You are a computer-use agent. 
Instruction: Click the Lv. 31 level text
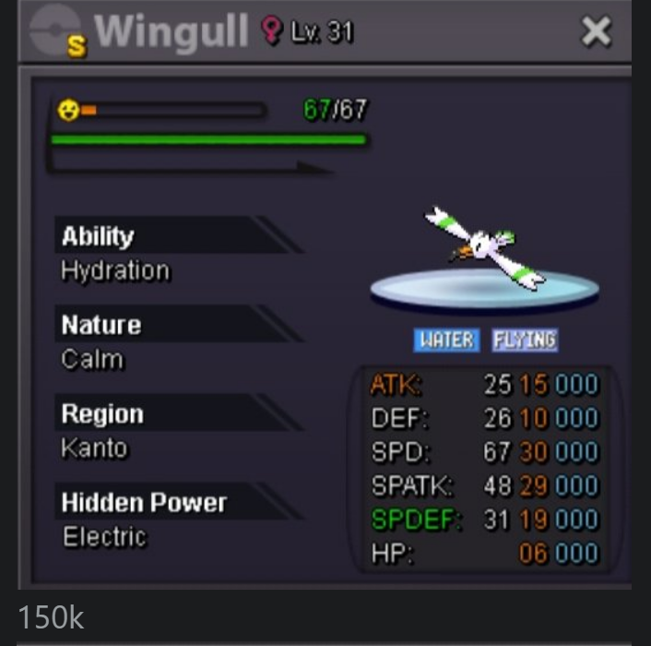point(322,31)
